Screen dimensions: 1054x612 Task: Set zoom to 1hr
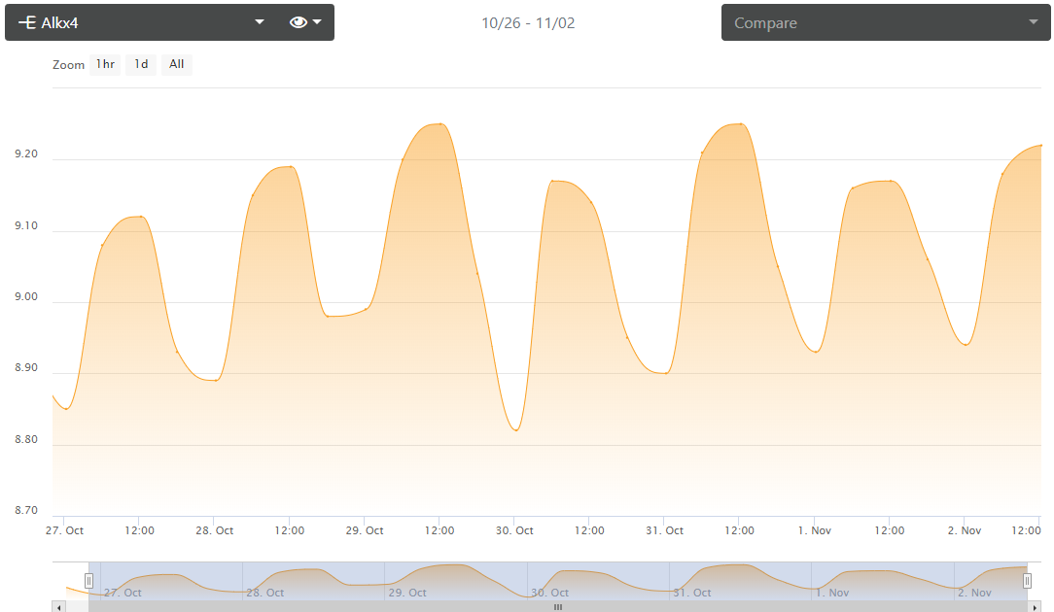[105, 65]
